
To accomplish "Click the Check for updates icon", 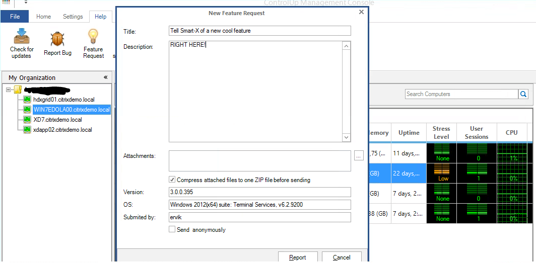I will click(x=22, y=37).
